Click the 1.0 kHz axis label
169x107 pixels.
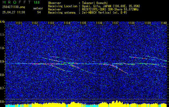click(x=2, y=48)
